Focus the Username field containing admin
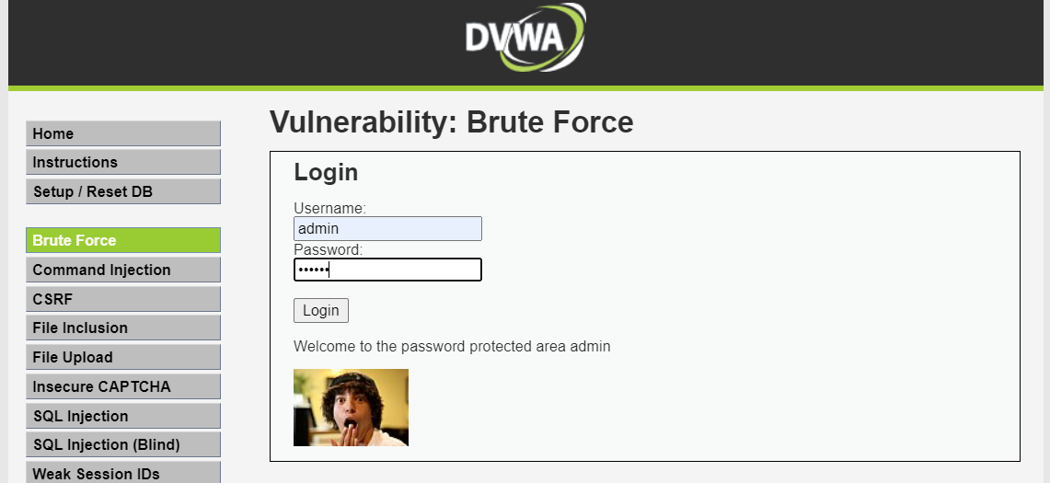1050x483 pixels. click(387, 228)
